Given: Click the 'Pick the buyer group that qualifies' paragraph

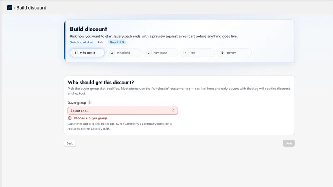Looking at the screenshot, I should point(179,91).
